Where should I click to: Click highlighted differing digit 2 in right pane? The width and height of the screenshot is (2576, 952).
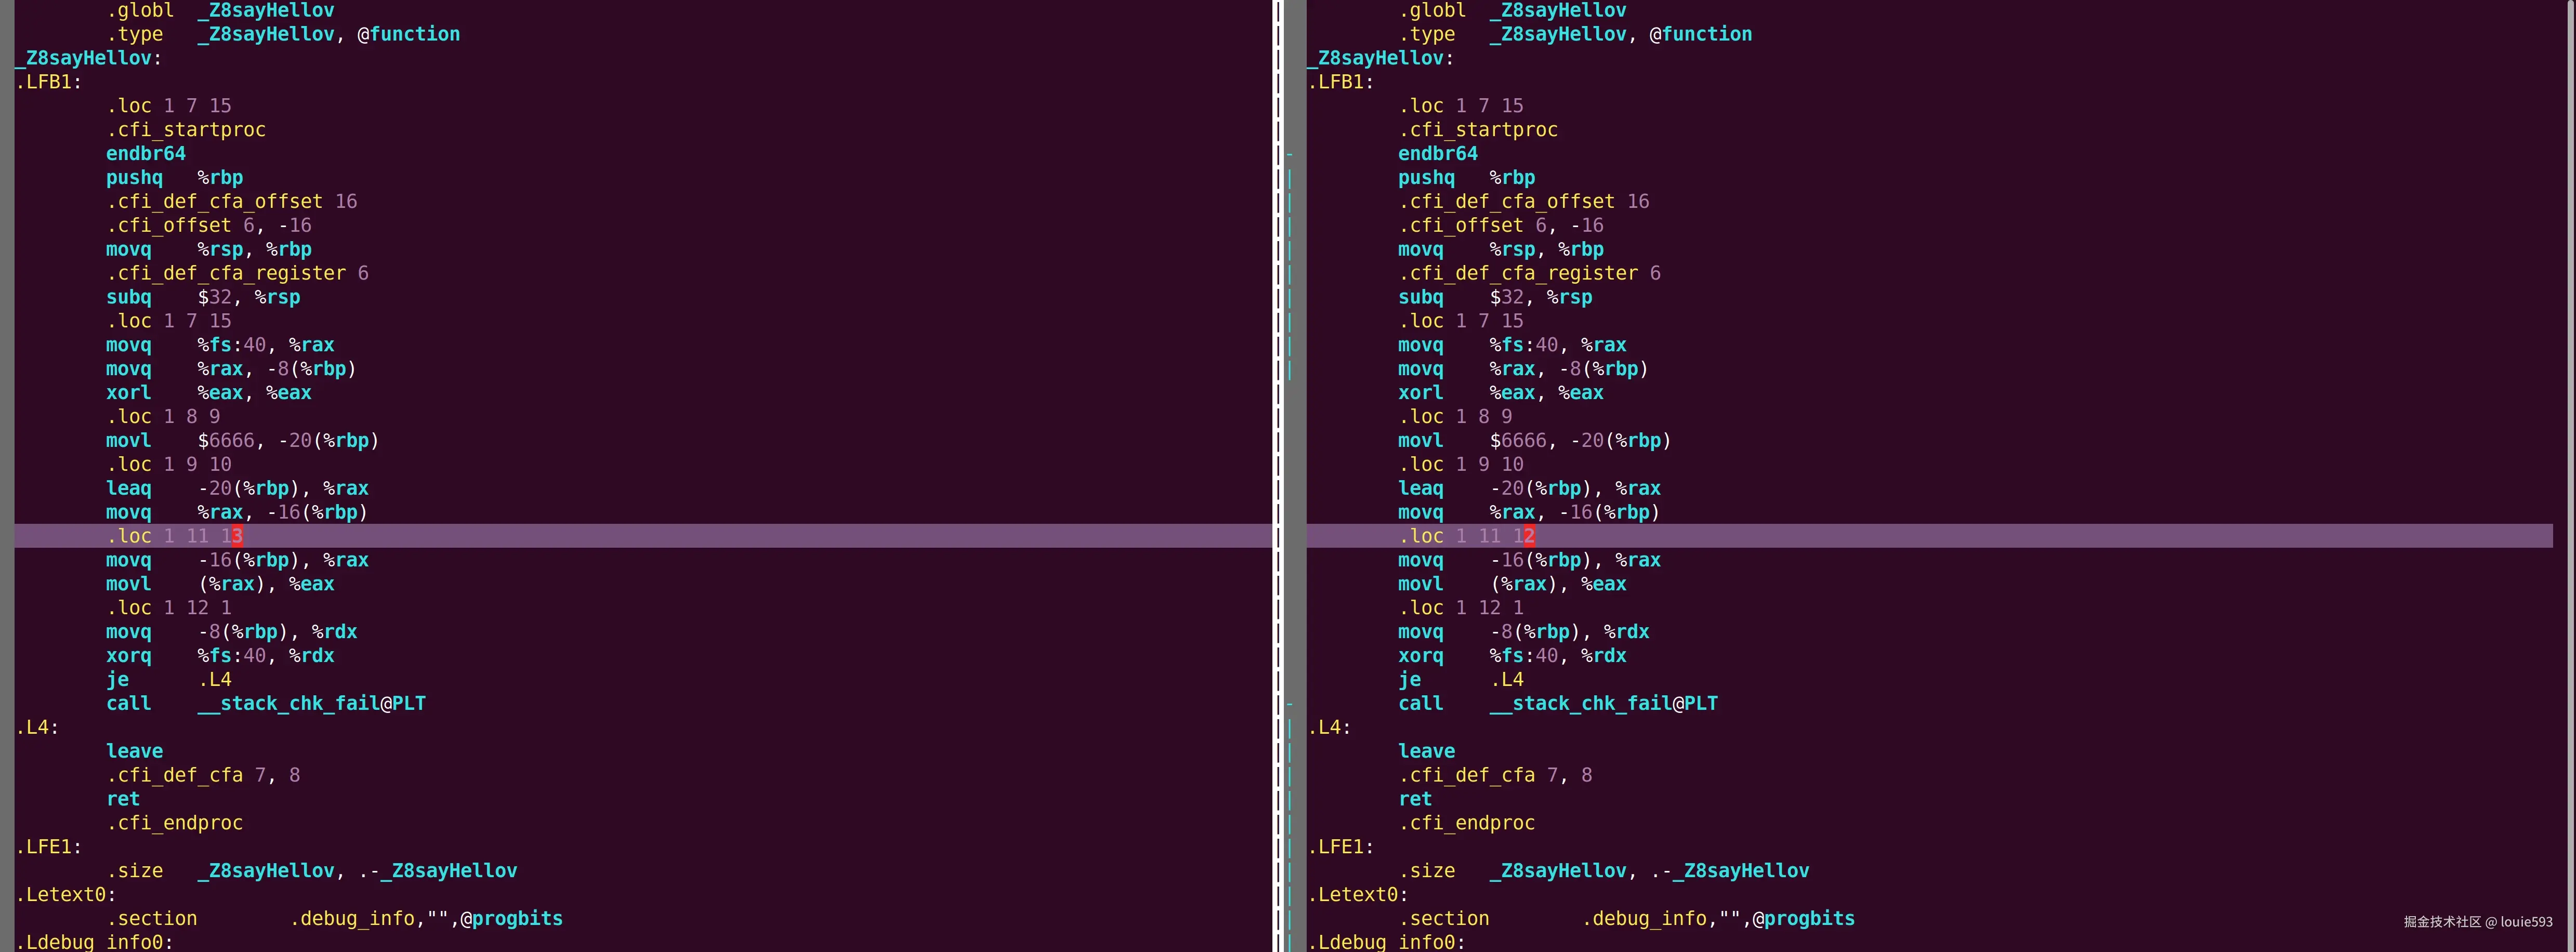1529,536
